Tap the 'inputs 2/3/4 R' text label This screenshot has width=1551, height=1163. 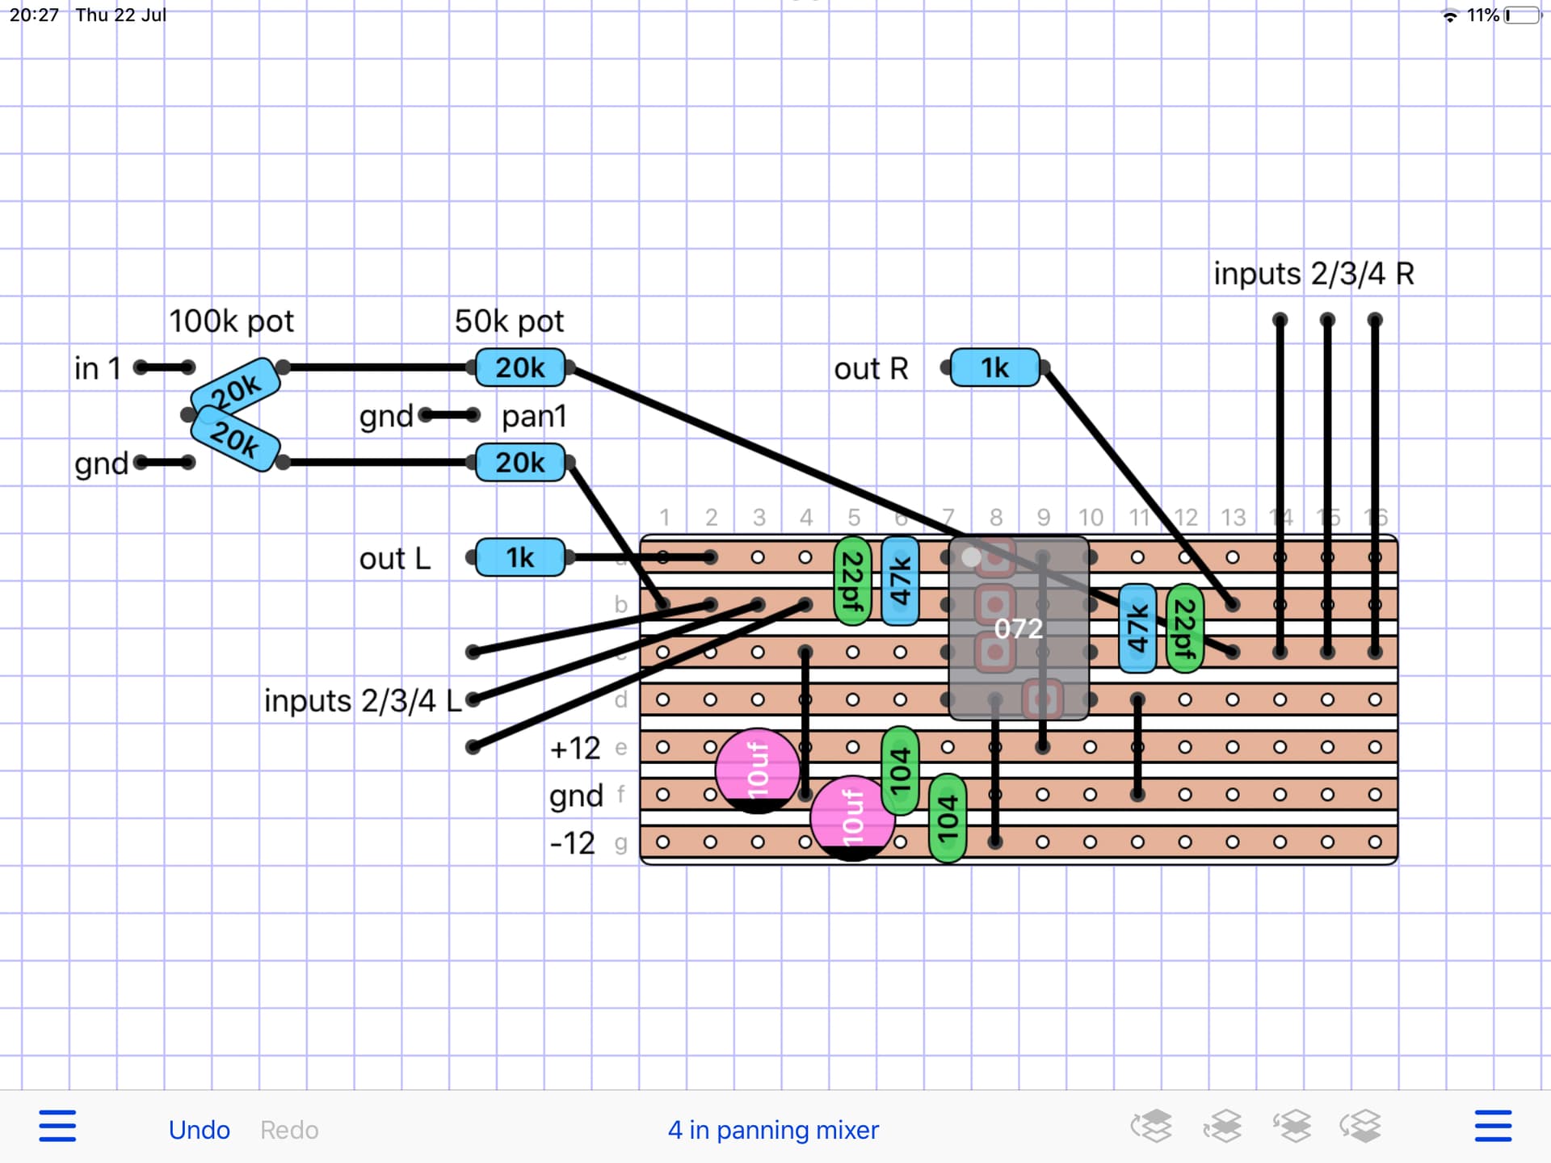[1314, 274]
